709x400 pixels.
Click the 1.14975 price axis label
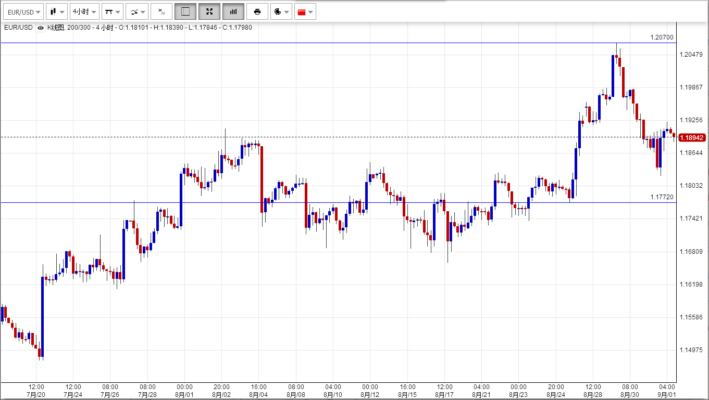[692, 350]
